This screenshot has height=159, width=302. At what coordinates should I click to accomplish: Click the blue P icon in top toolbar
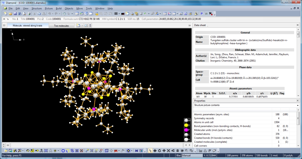click(202, 14)
